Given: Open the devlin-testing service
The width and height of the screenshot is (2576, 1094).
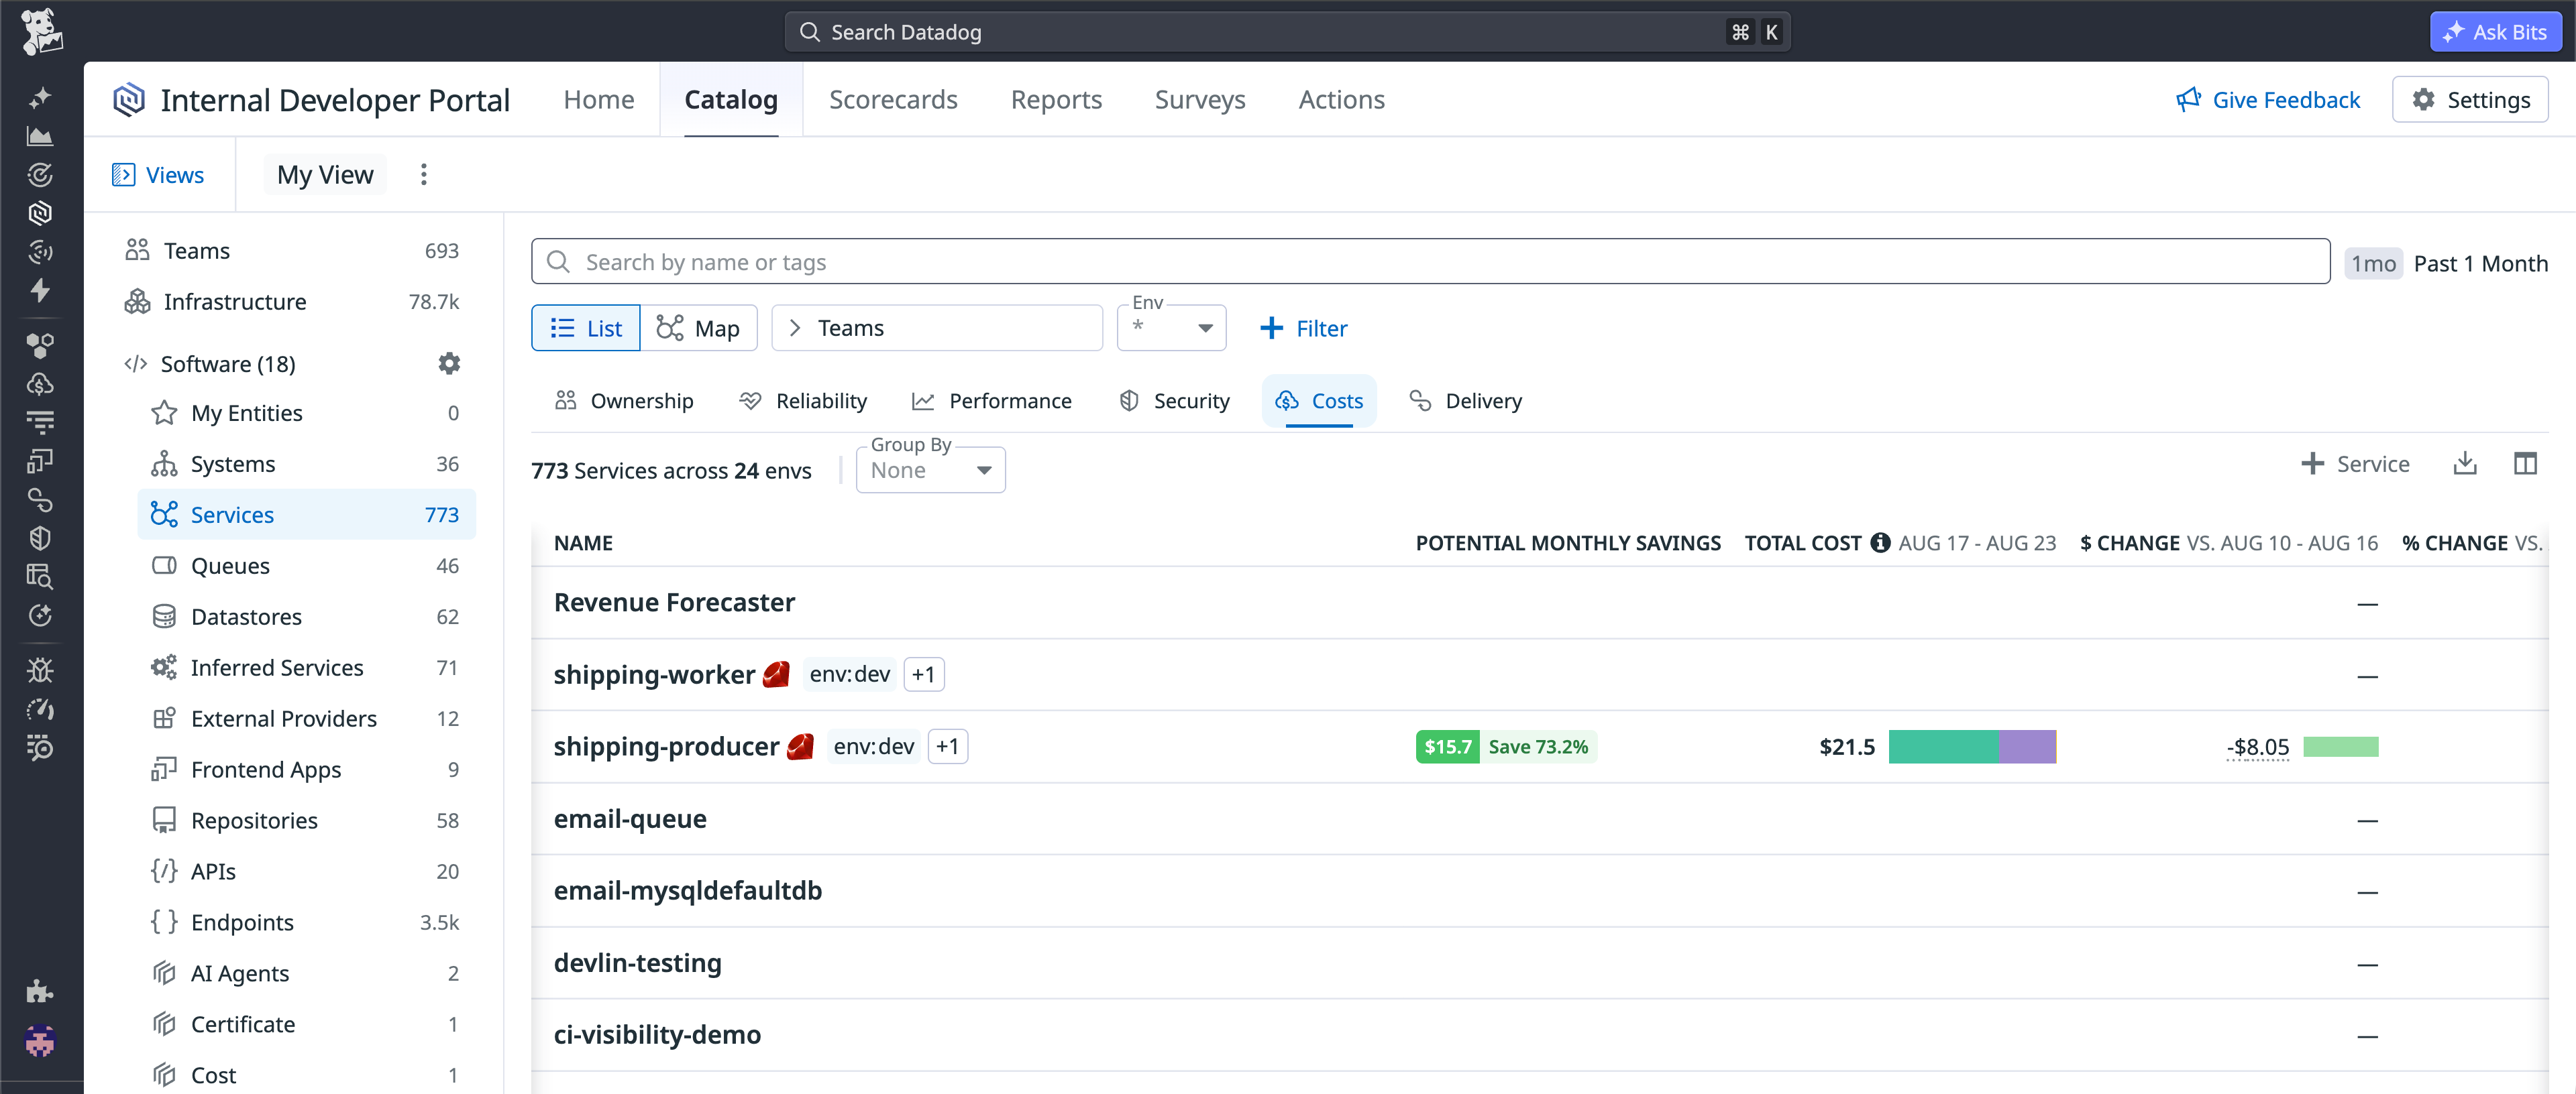Looking at the screenshot, I should point(637,962).
